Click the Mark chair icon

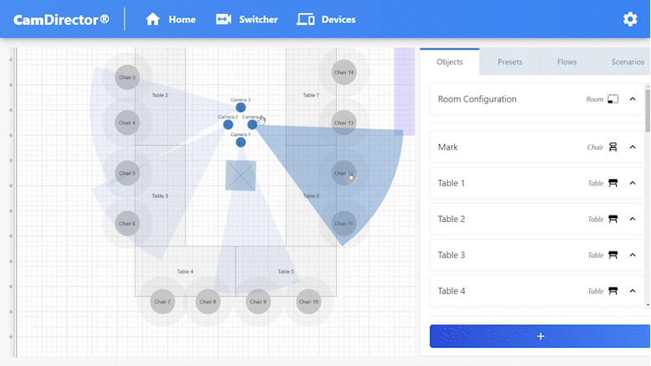tap(613, 147)
